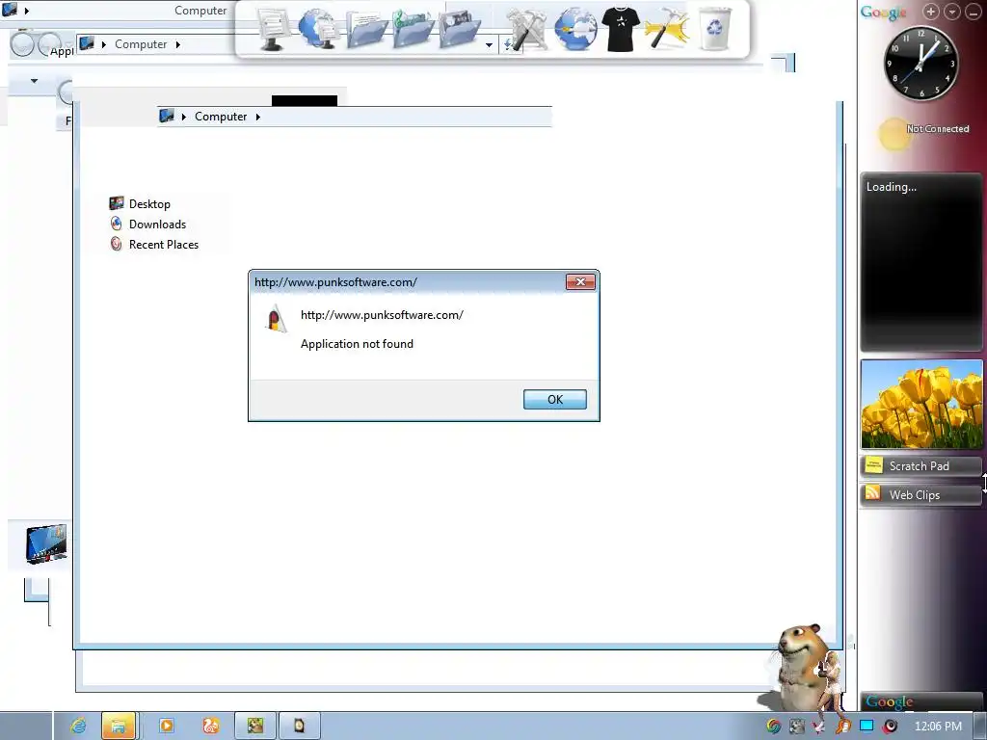Click the Google logo in the sidebar header
Viewport: 987px width, 740px height.
(x=883, y=13)
